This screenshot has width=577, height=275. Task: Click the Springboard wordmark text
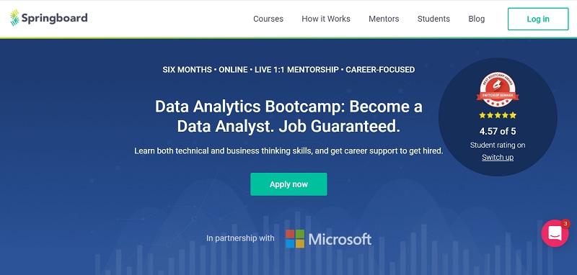pos(55,18)
